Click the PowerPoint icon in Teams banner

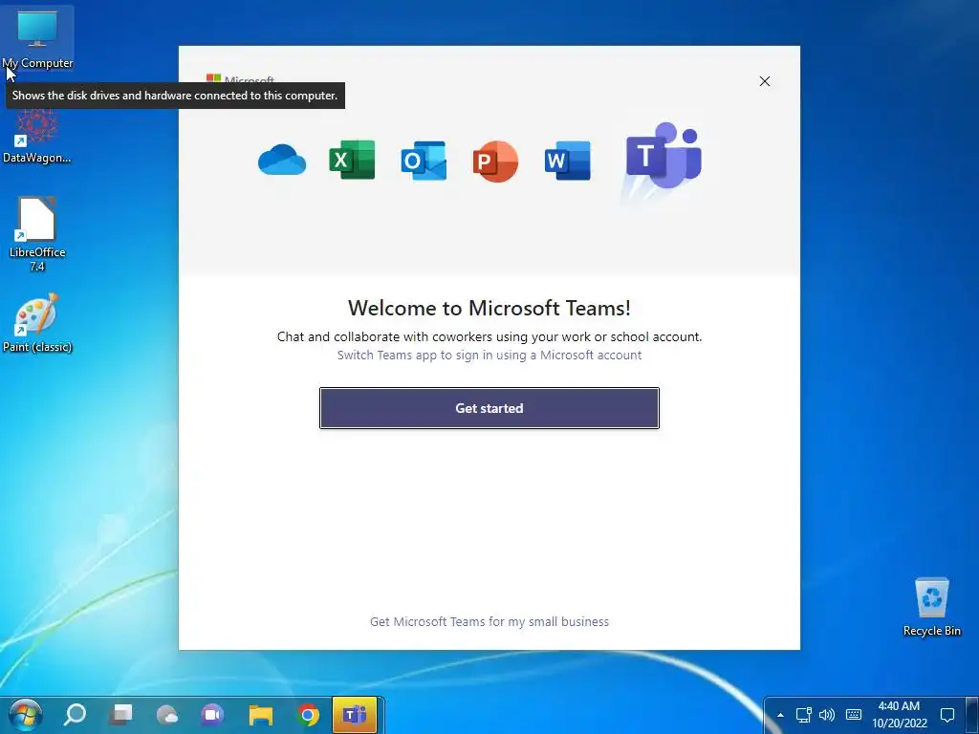tap(495, 161)
